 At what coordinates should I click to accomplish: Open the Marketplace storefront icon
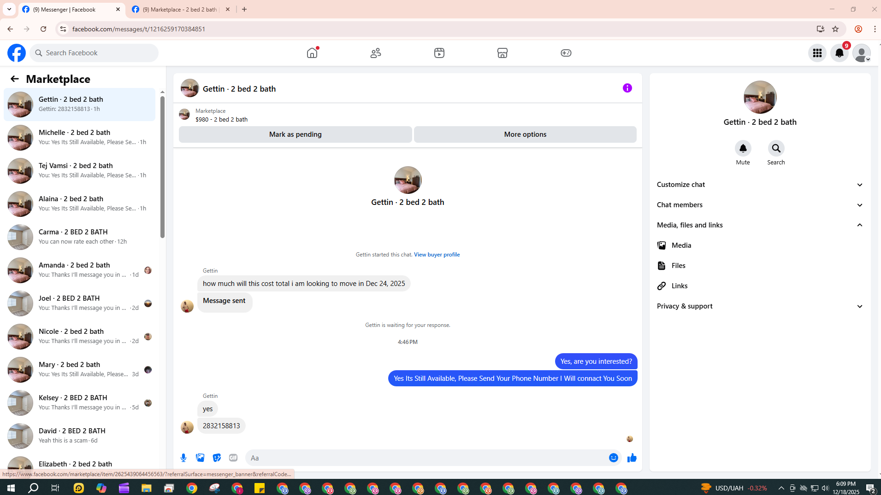[503, 53]
